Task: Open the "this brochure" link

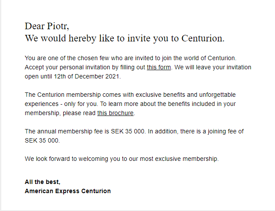Action: [x=115, y=113]
